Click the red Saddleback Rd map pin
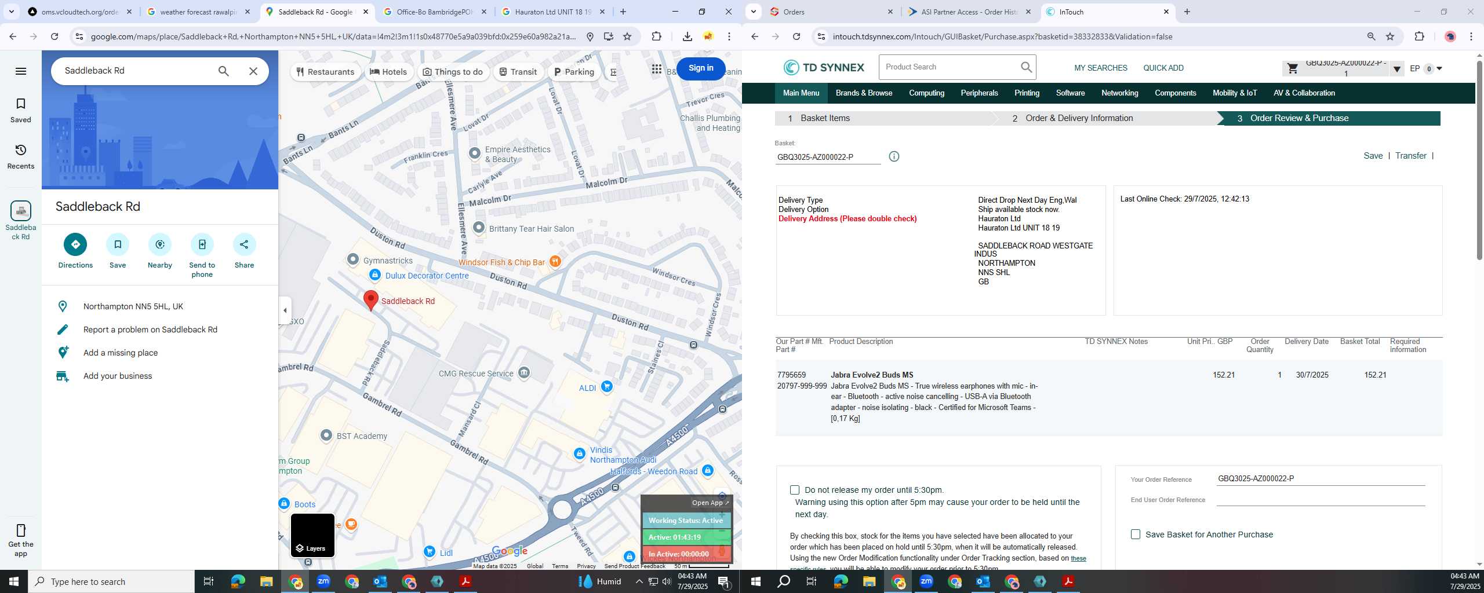The height and width of the screenshot is (593, 1484). tap(371, 301)
